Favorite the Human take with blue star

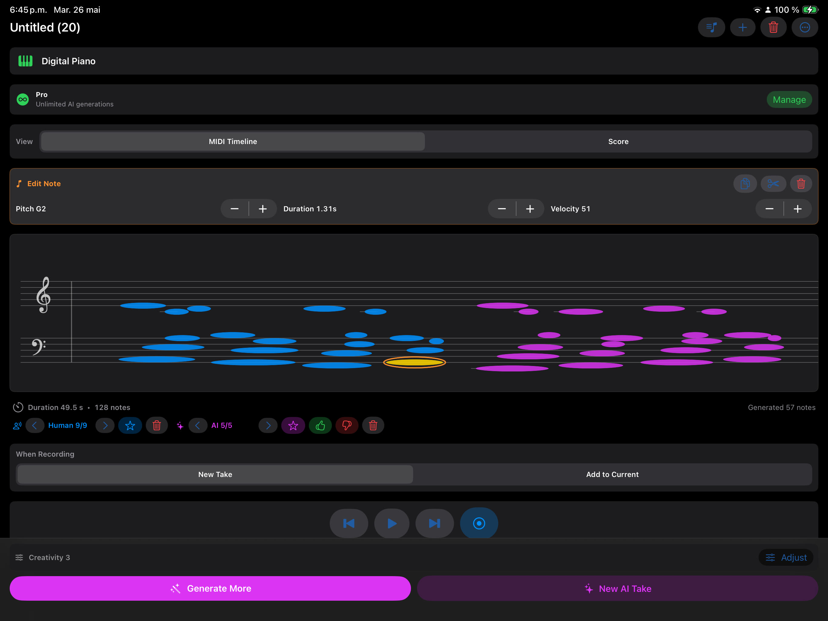[x=130, y=425]
